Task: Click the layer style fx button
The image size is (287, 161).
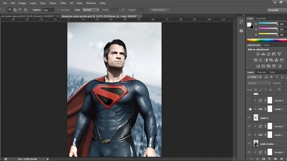Action: pyautogui.click(x=258, y=159)
